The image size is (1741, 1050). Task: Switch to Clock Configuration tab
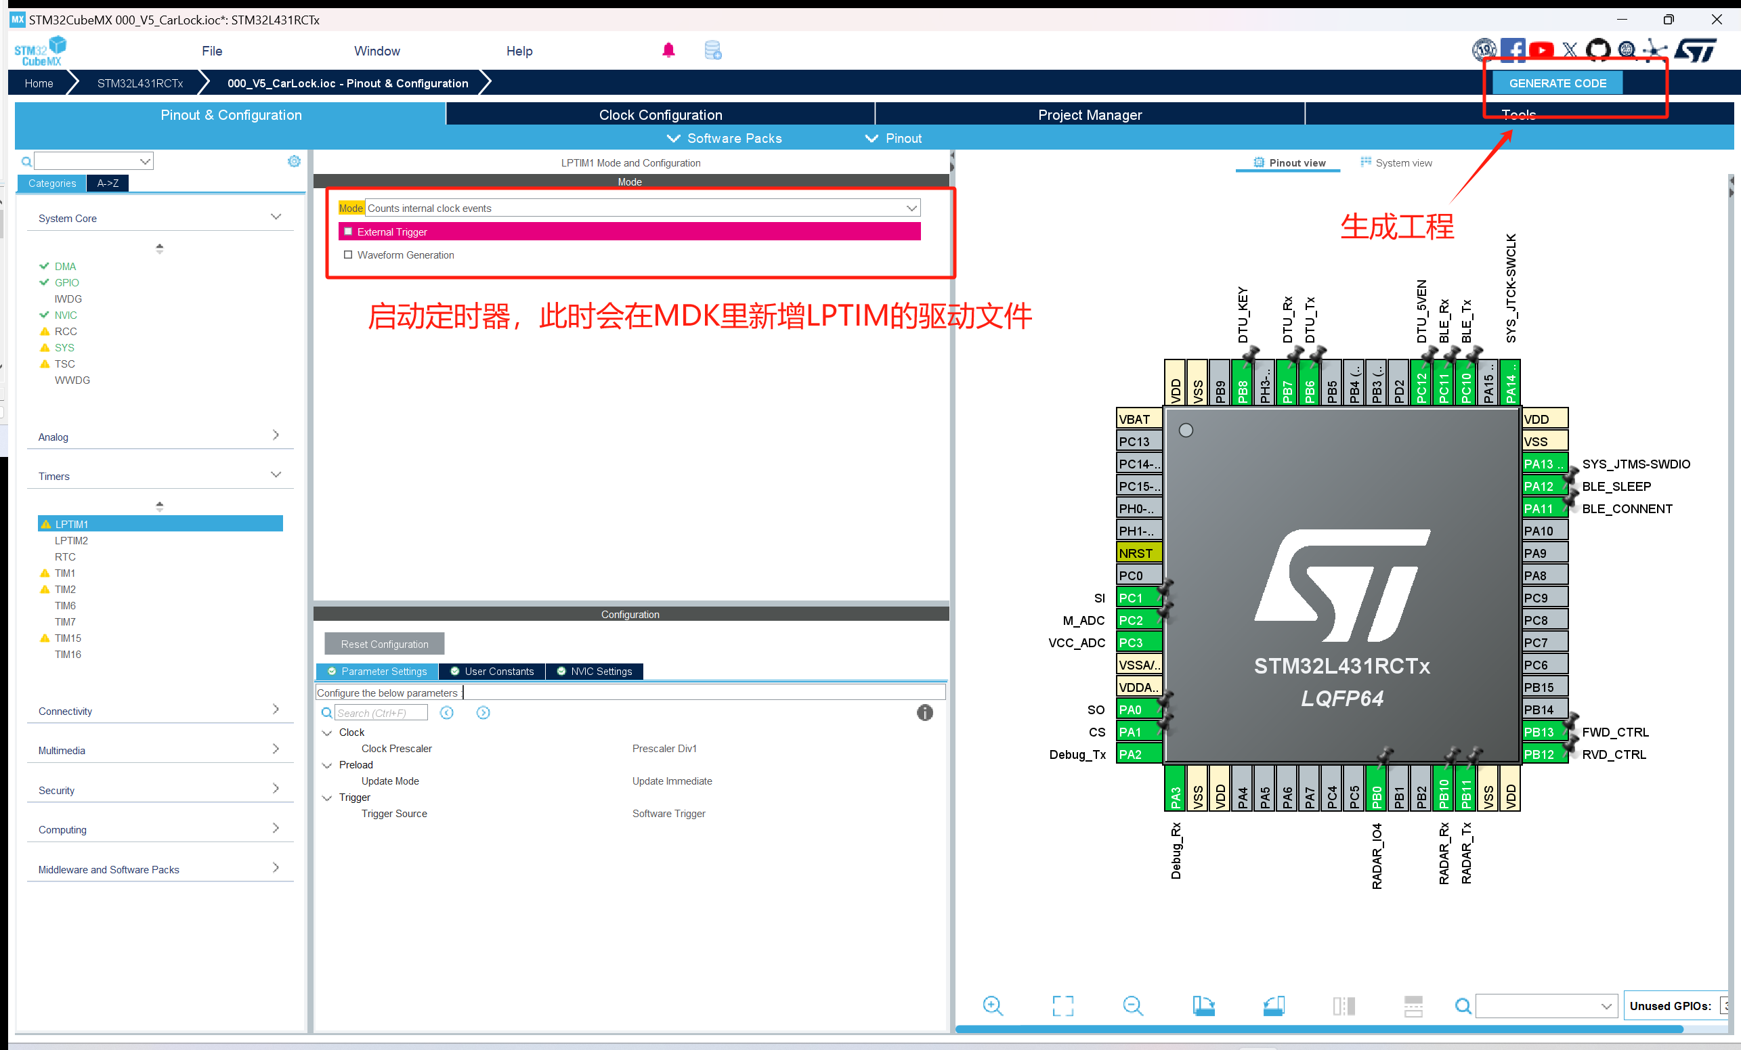point(661,114)
